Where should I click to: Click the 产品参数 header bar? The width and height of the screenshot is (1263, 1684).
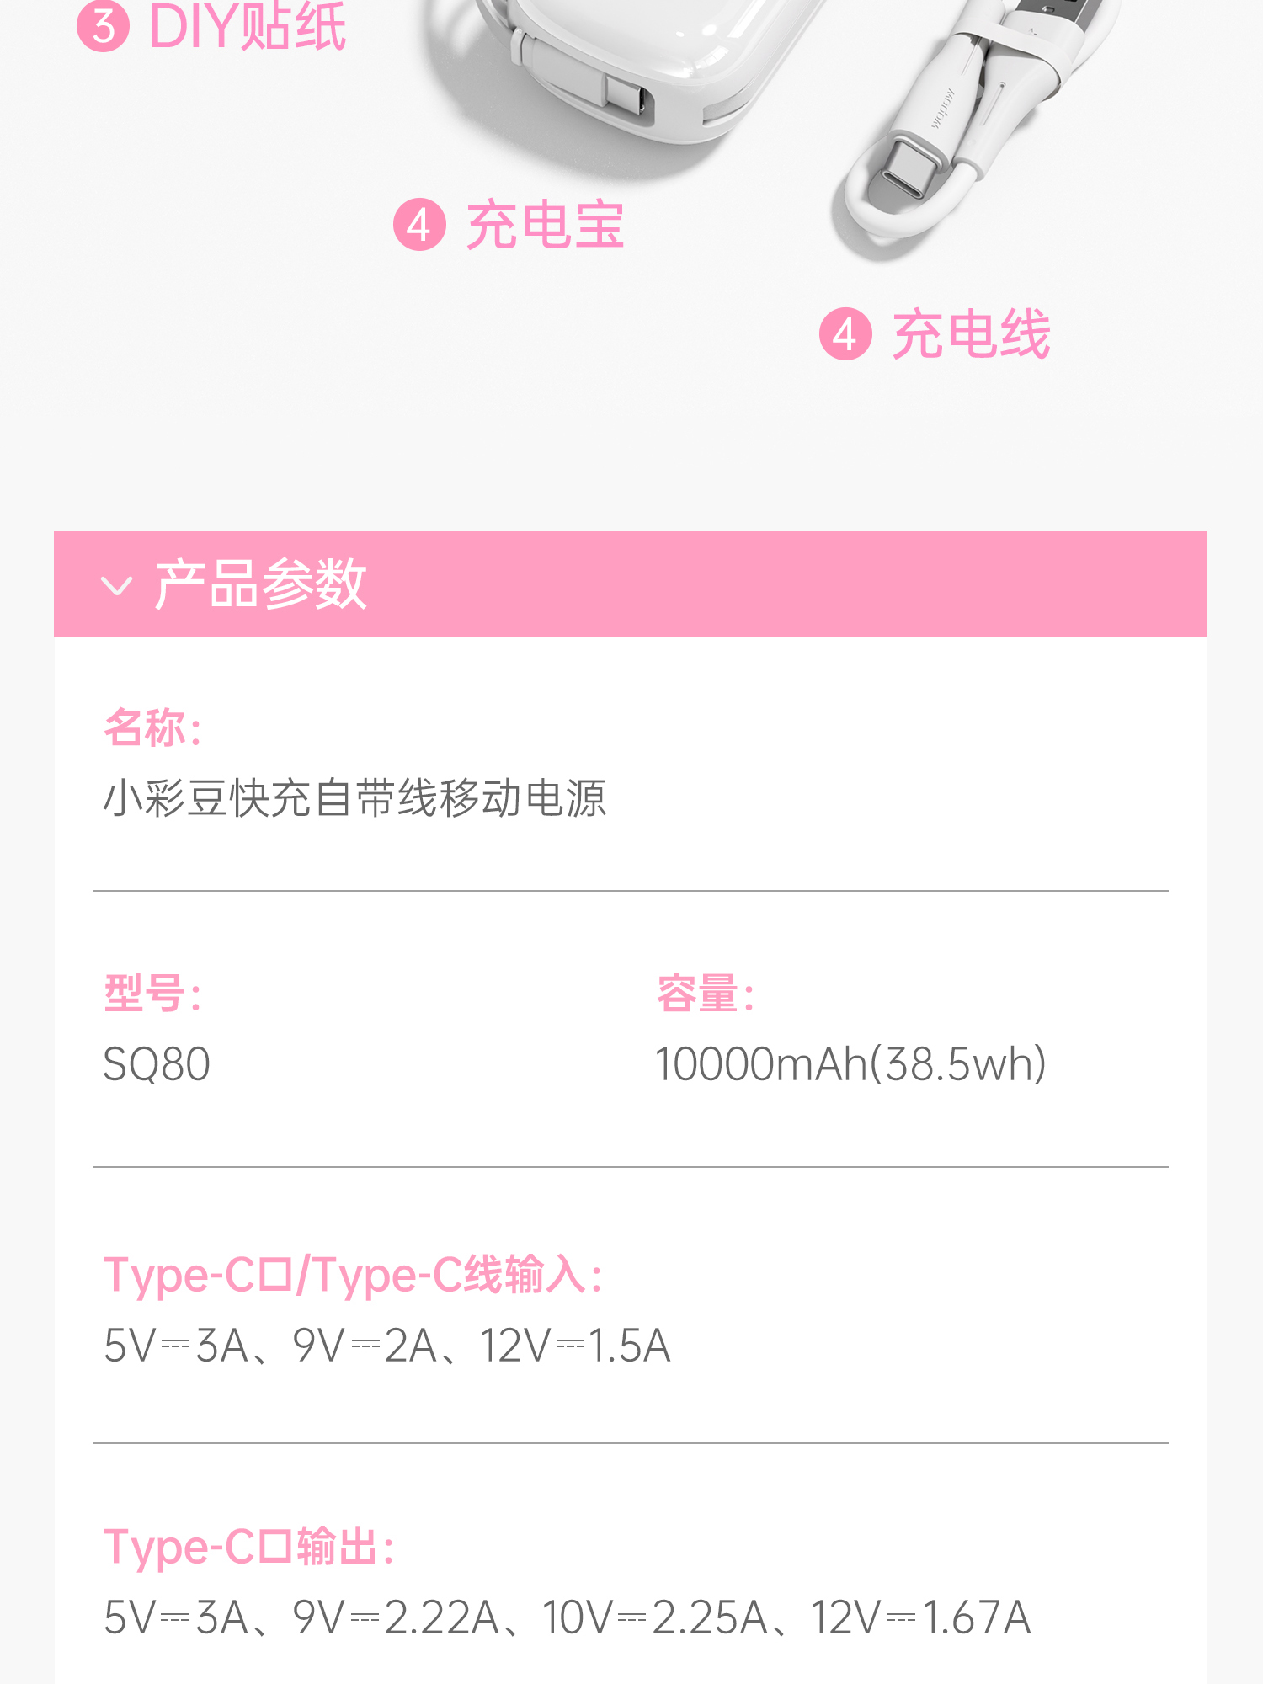630,584
